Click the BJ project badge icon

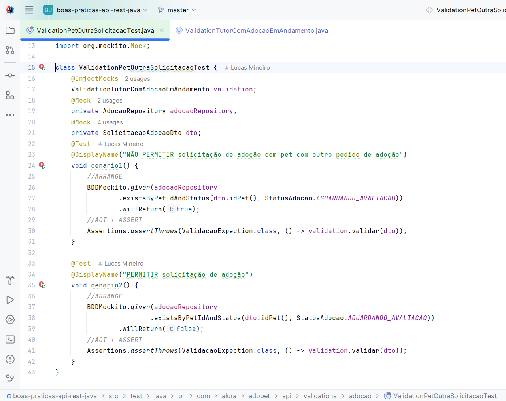point(48,10)
